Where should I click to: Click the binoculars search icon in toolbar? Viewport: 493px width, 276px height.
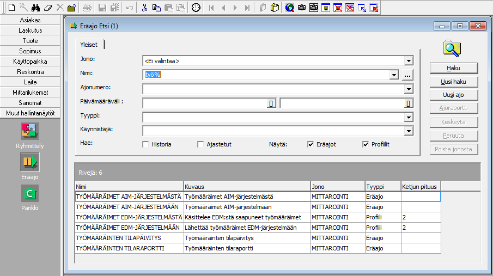tap(35, 8)
